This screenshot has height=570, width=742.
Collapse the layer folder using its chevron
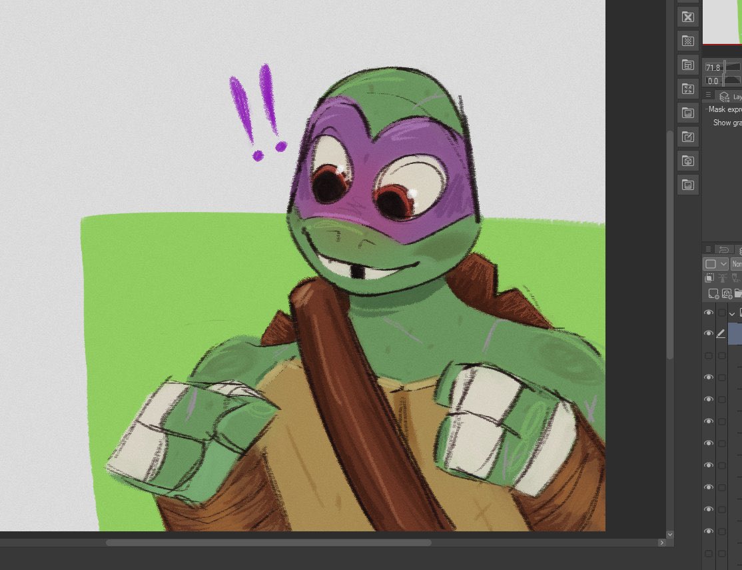coord(732,313)
